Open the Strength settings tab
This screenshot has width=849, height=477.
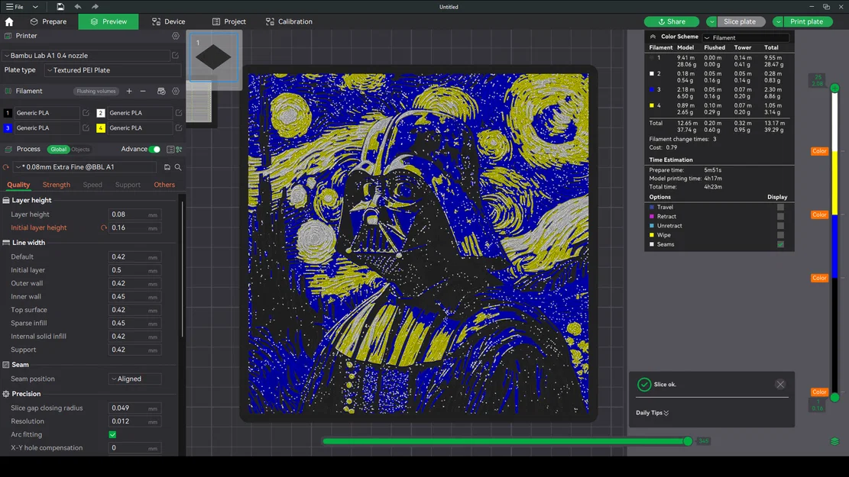57,185
